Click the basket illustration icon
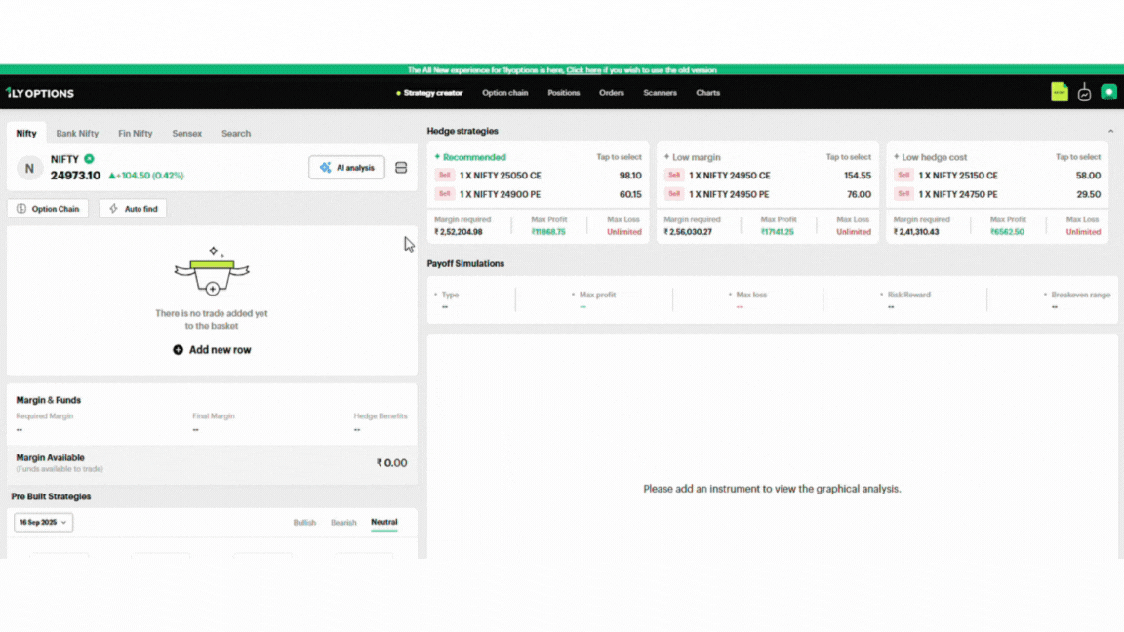This screenshot has width=1124, height=632. pos(212,272)
